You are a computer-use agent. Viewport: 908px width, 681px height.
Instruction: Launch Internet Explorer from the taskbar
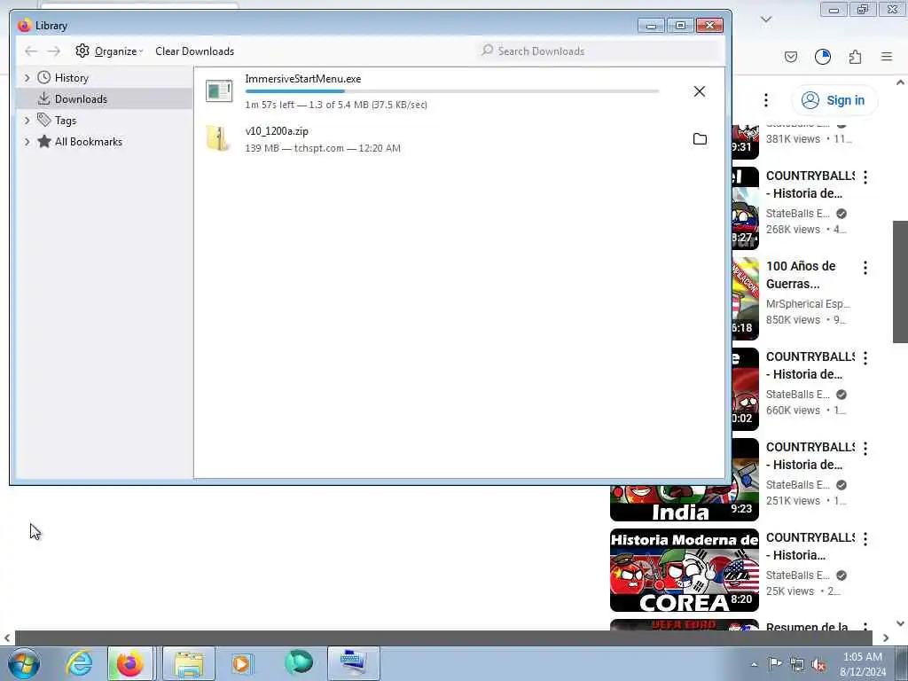79,663
